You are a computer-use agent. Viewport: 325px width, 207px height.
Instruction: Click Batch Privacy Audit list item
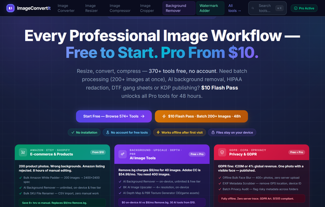260,189
